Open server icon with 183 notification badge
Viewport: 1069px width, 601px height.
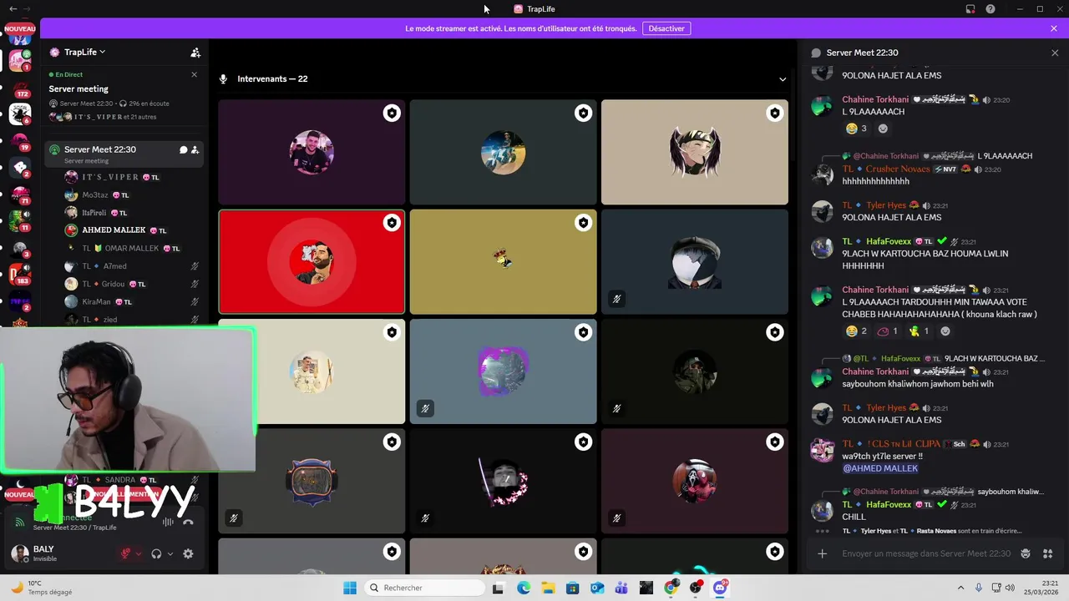(20, 274)
